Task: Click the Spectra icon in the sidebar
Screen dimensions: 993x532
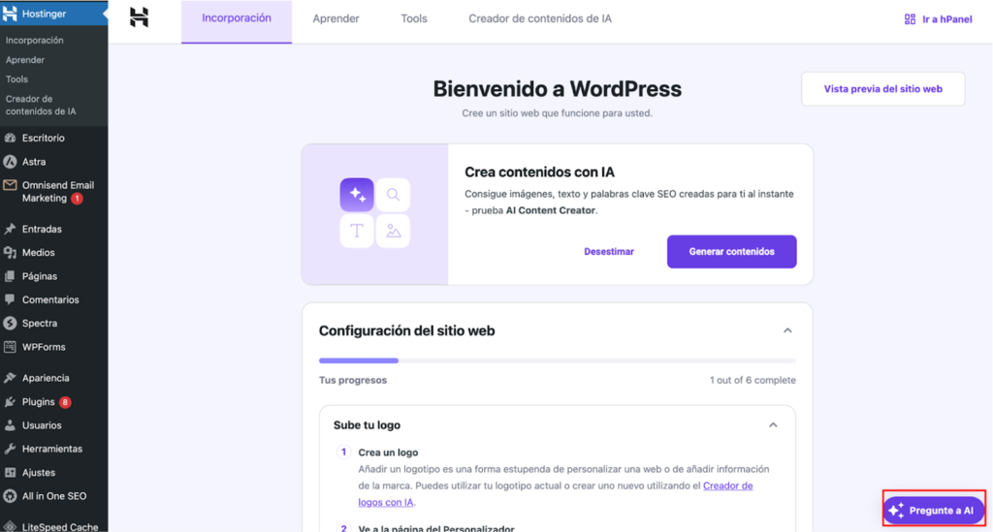Action: point(10,324)
